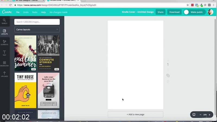Click Redo in top bar
Viewport: 217px width, 122px height.
[35, 12]
